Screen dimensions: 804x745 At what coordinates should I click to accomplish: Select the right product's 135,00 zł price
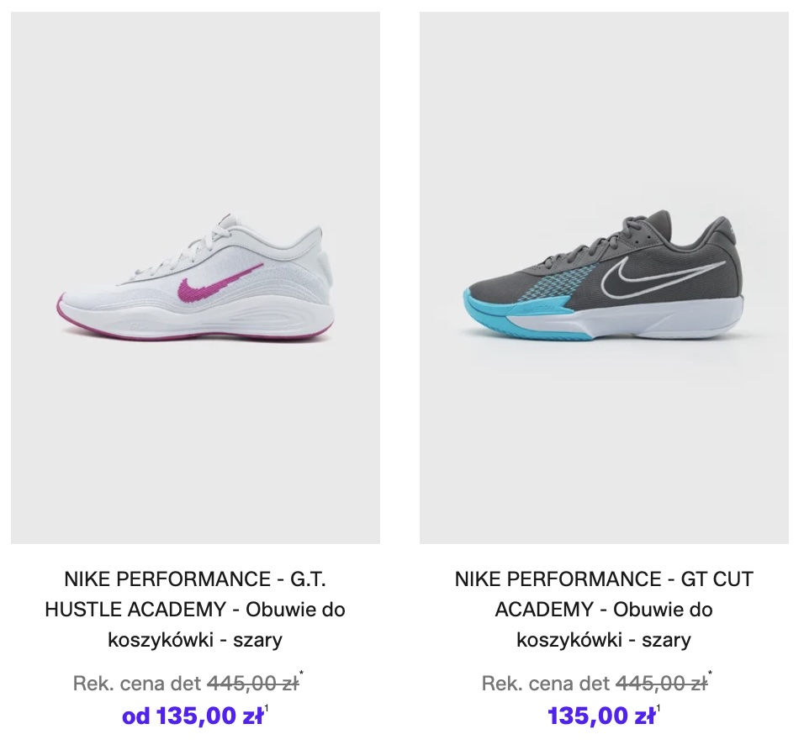point(600,717)
